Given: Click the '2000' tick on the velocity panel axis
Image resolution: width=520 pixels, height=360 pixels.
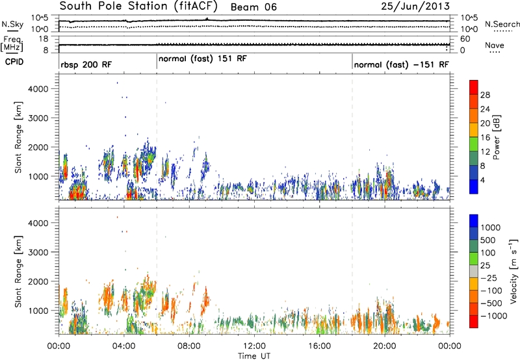Looking at the screenshot, I should click(38, 281).
